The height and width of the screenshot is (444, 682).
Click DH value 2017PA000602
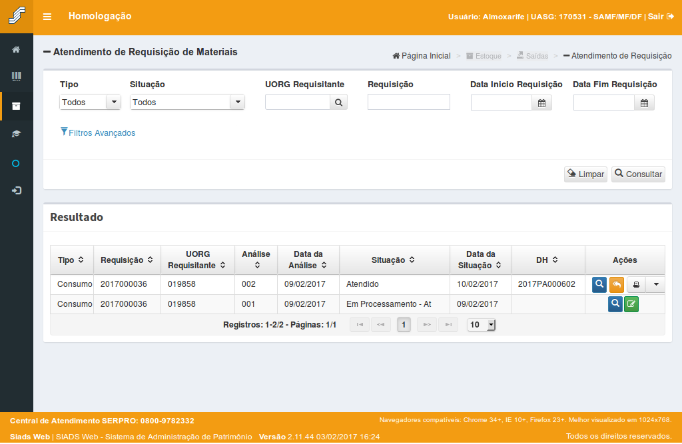[546, 284]
